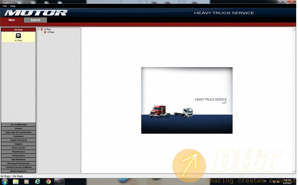Click the root Air Bags book icon
The image size is (298, 185).
tap(42, 29)
